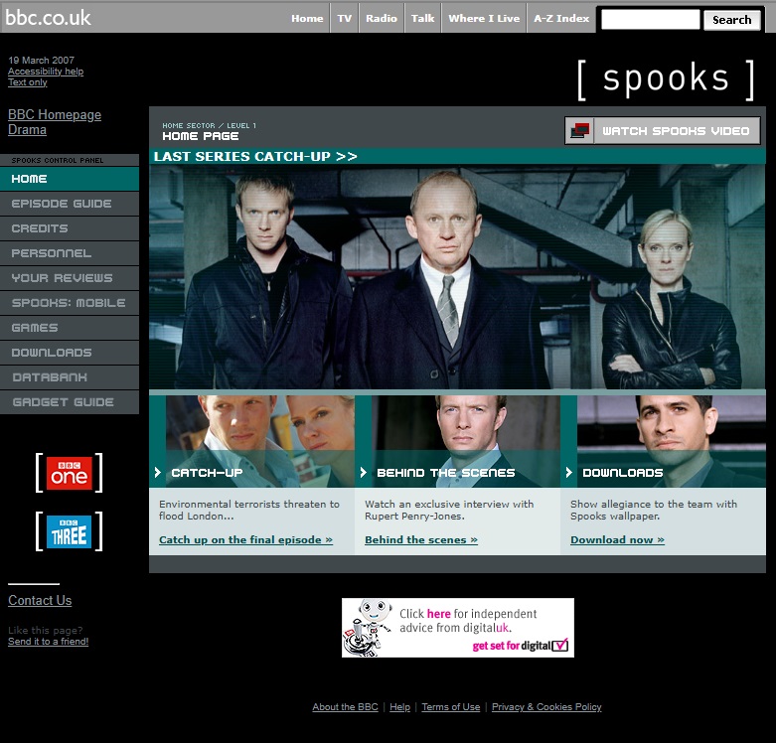The image size is (776, 743).
Task: Click the 'get set for digital' logo
Action: click(520, 646)
